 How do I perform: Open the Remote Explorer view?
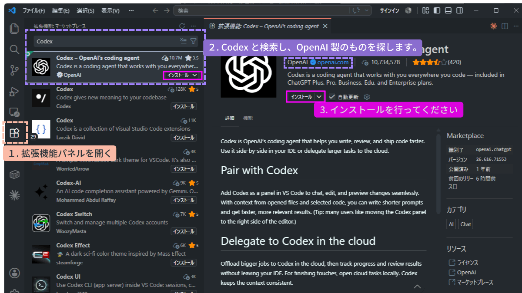point(14,112)
